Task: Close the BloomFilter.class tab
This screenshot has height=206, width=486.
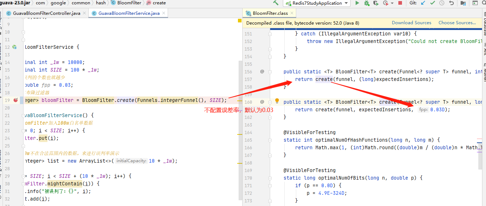Action: tap(292, 13)
